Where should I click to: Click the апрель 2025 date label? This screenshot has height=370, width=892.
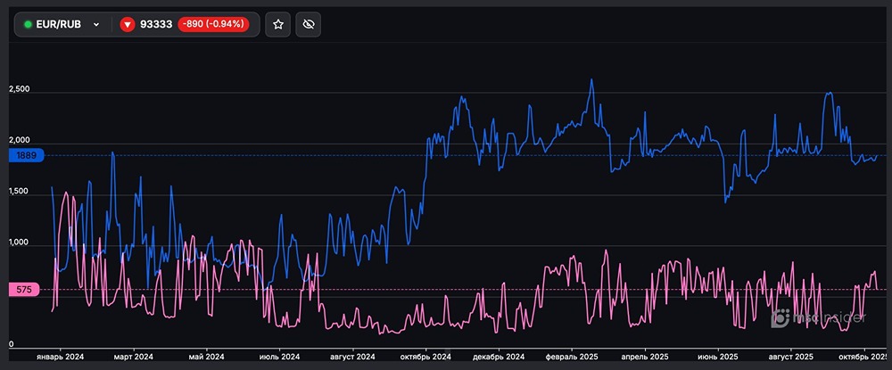point(645,357)
